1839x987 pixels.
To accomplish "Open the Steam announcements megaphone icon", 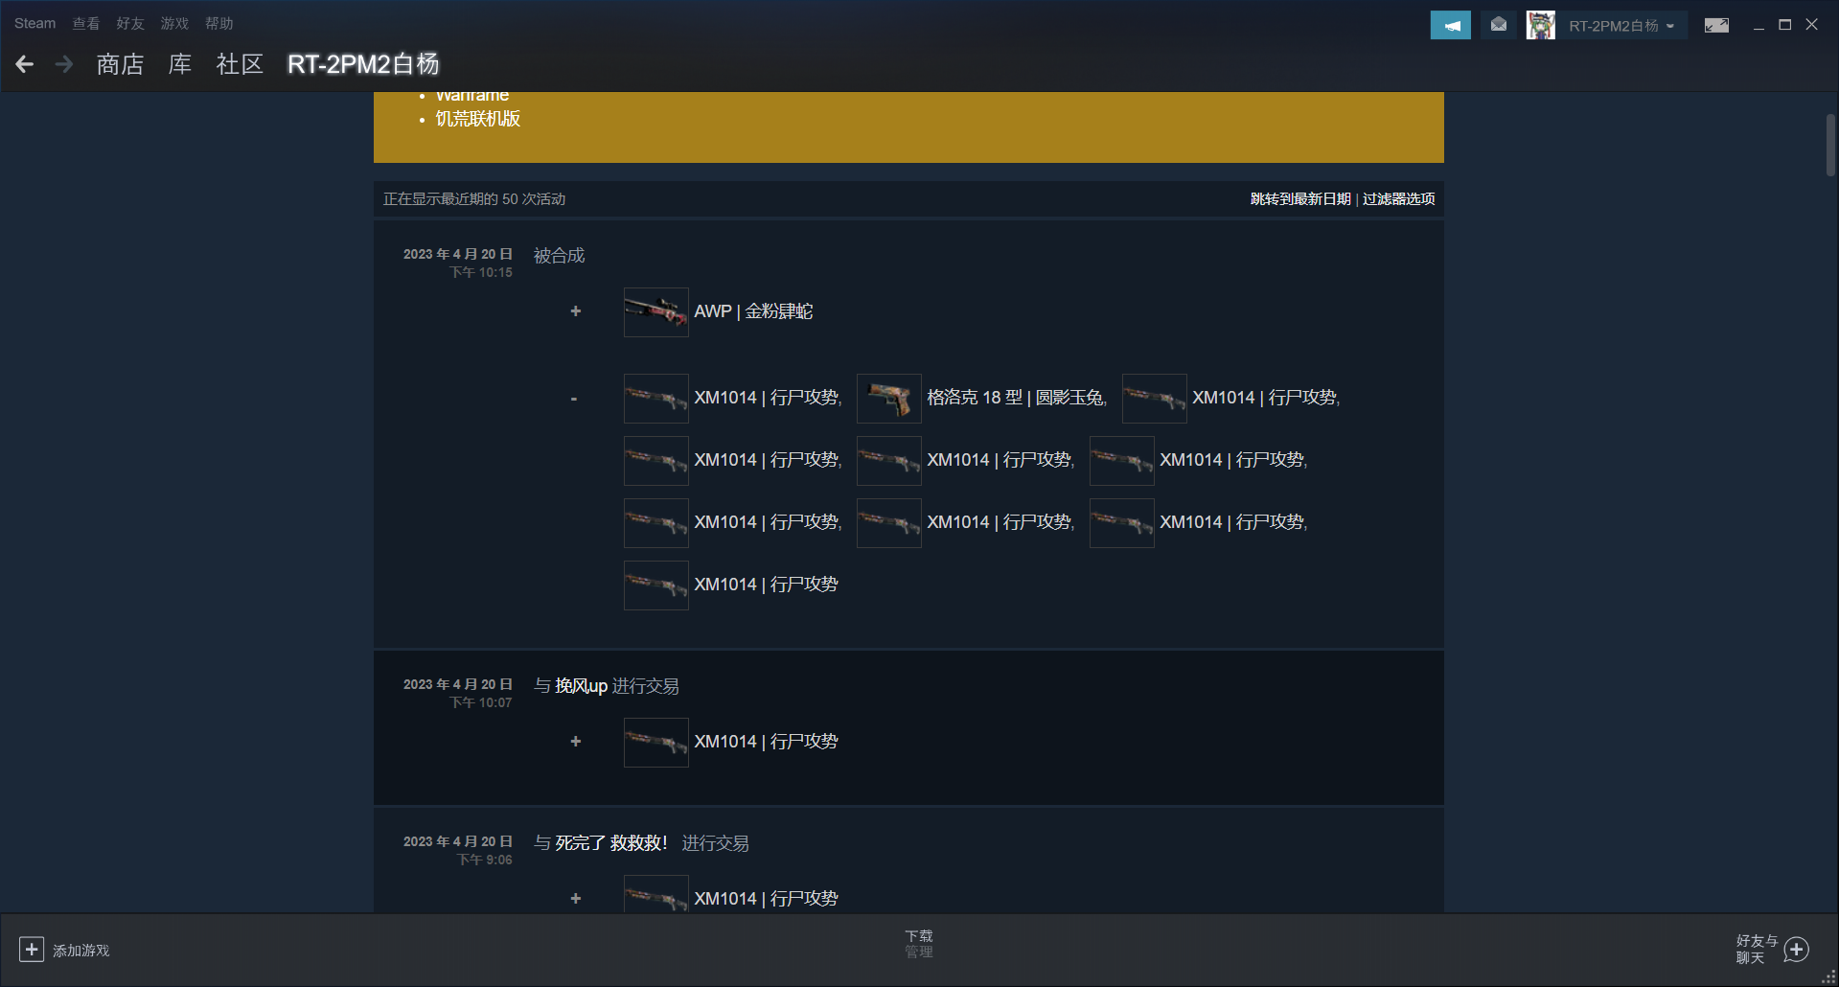I will tap(1450, 25).
